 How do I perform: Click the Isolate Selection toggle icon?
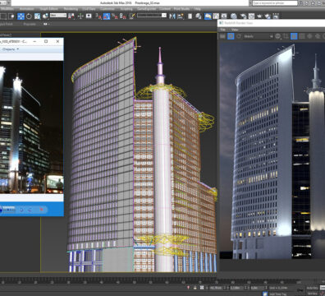[x=188, y=288]
